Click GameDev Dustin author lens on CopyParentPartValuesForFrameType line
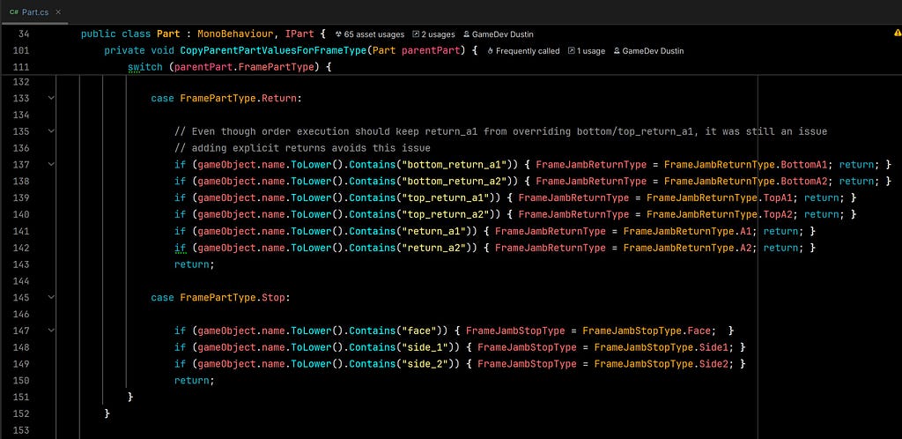 point(648,51)
